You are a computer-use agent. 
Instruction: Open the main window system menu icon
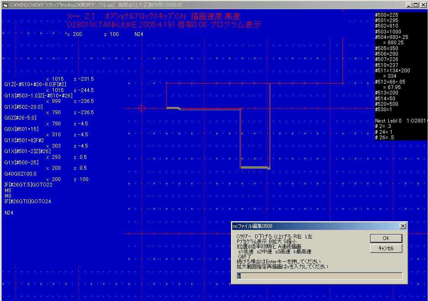(5, 5)
